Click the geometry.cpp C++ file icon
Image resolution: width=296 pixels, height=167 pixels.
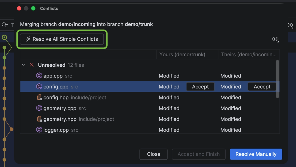click(x=39, y=108)
